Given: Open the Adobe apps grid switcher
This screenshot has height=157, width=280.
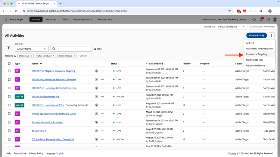Looking at the screenshot, I should 268,19.
